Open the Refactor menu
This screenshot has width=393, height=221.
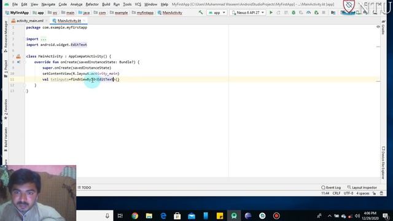coord(92,4)
